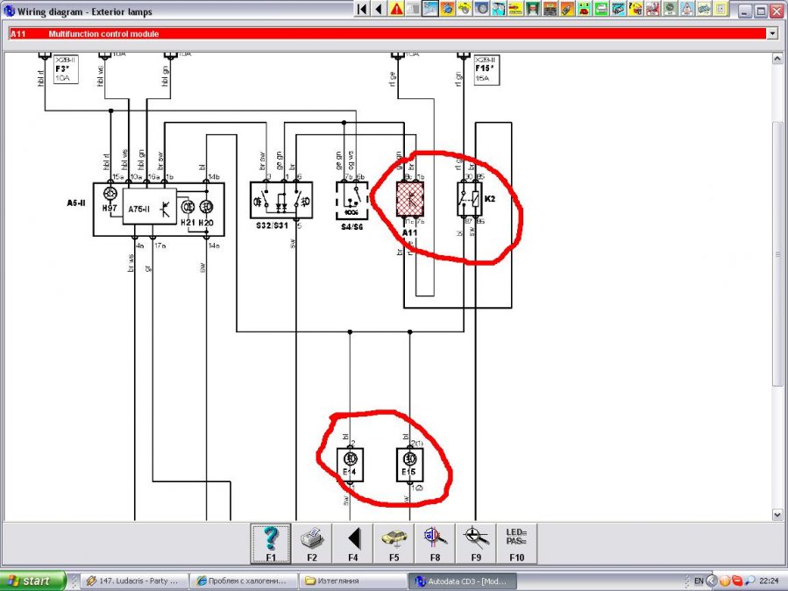Jump to first page using toolbar arrow
Viewport: 788px width, 591px height.
click(x=361, y=10)
